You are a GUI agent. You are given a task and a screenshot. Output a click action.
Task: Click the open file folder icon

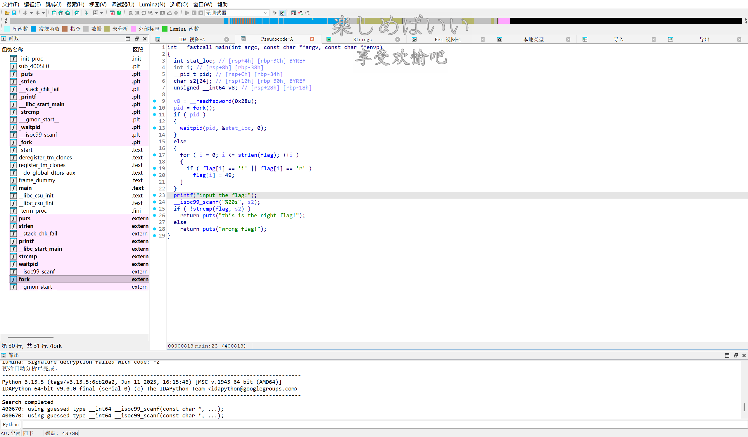pos(7,13)
